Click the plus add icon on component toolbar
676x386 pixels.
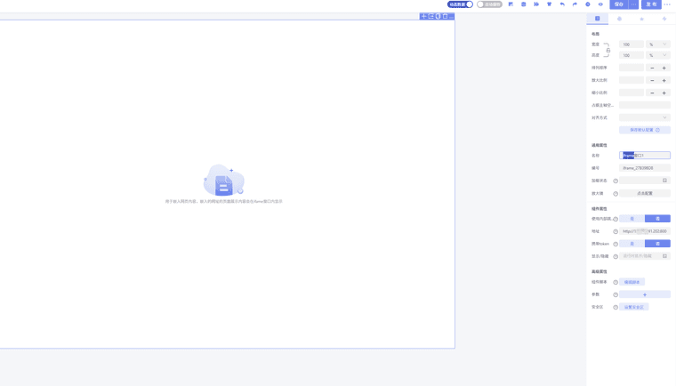[423, 16]
